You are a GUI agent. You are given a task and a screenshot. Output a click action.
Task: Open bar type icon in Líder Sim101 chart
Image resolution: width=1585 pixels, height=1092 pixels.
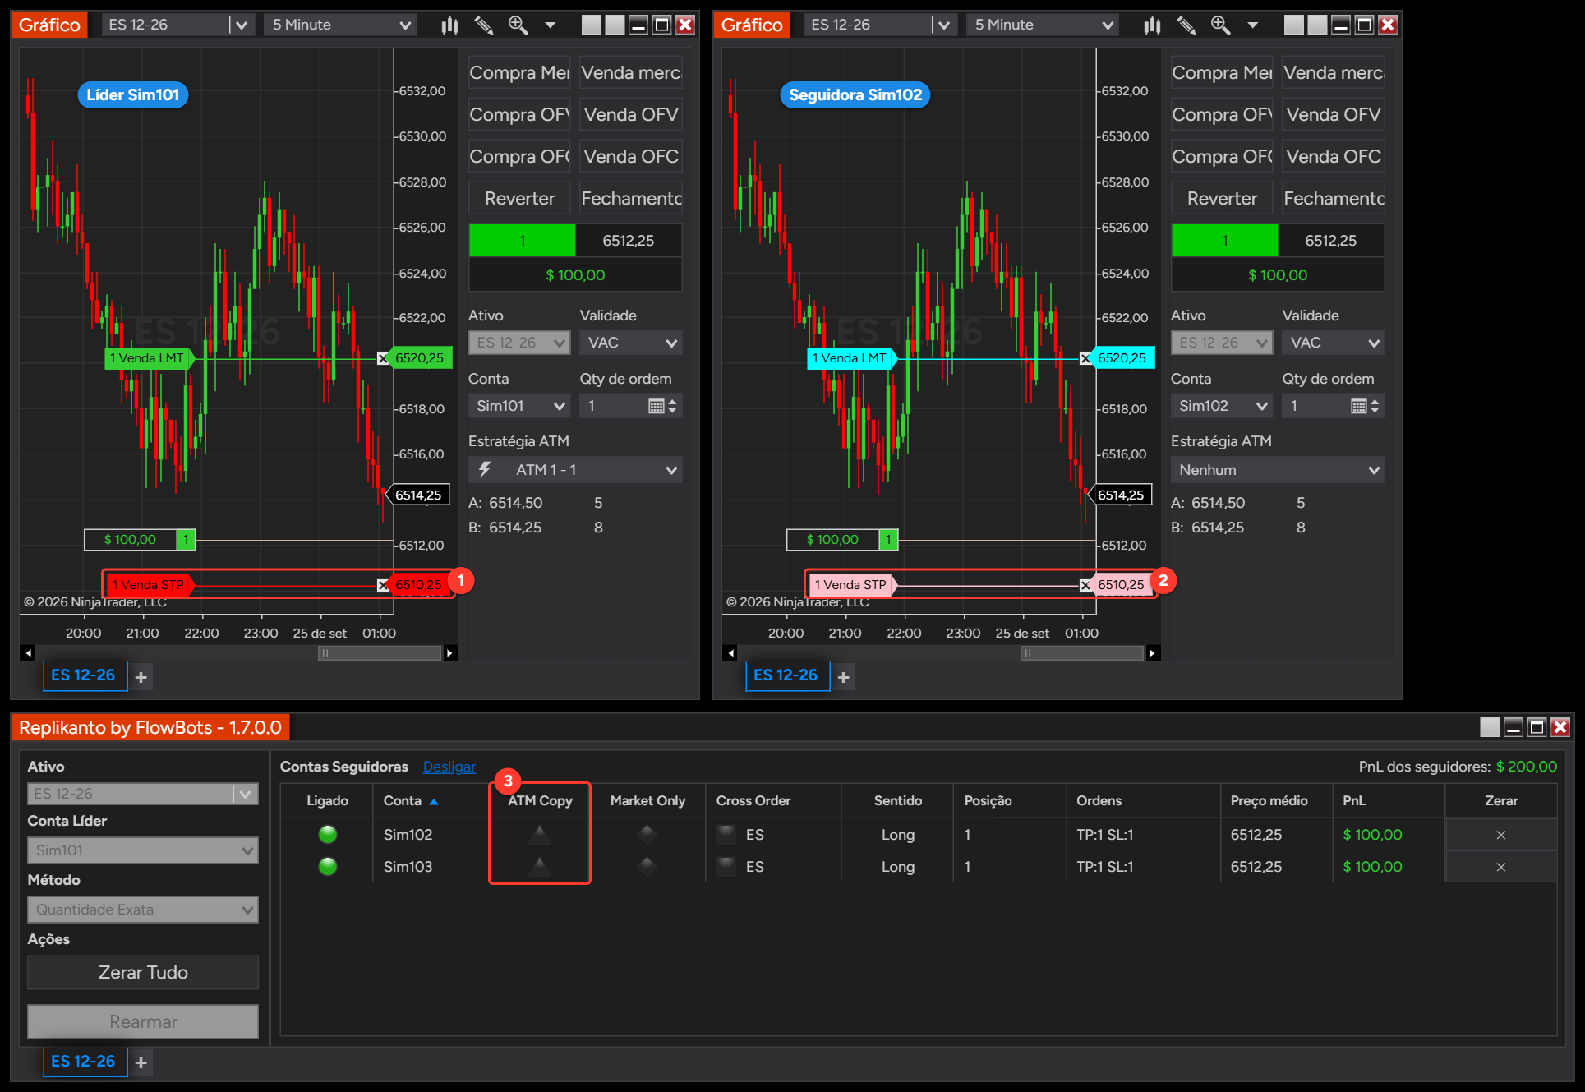[449, 25]
